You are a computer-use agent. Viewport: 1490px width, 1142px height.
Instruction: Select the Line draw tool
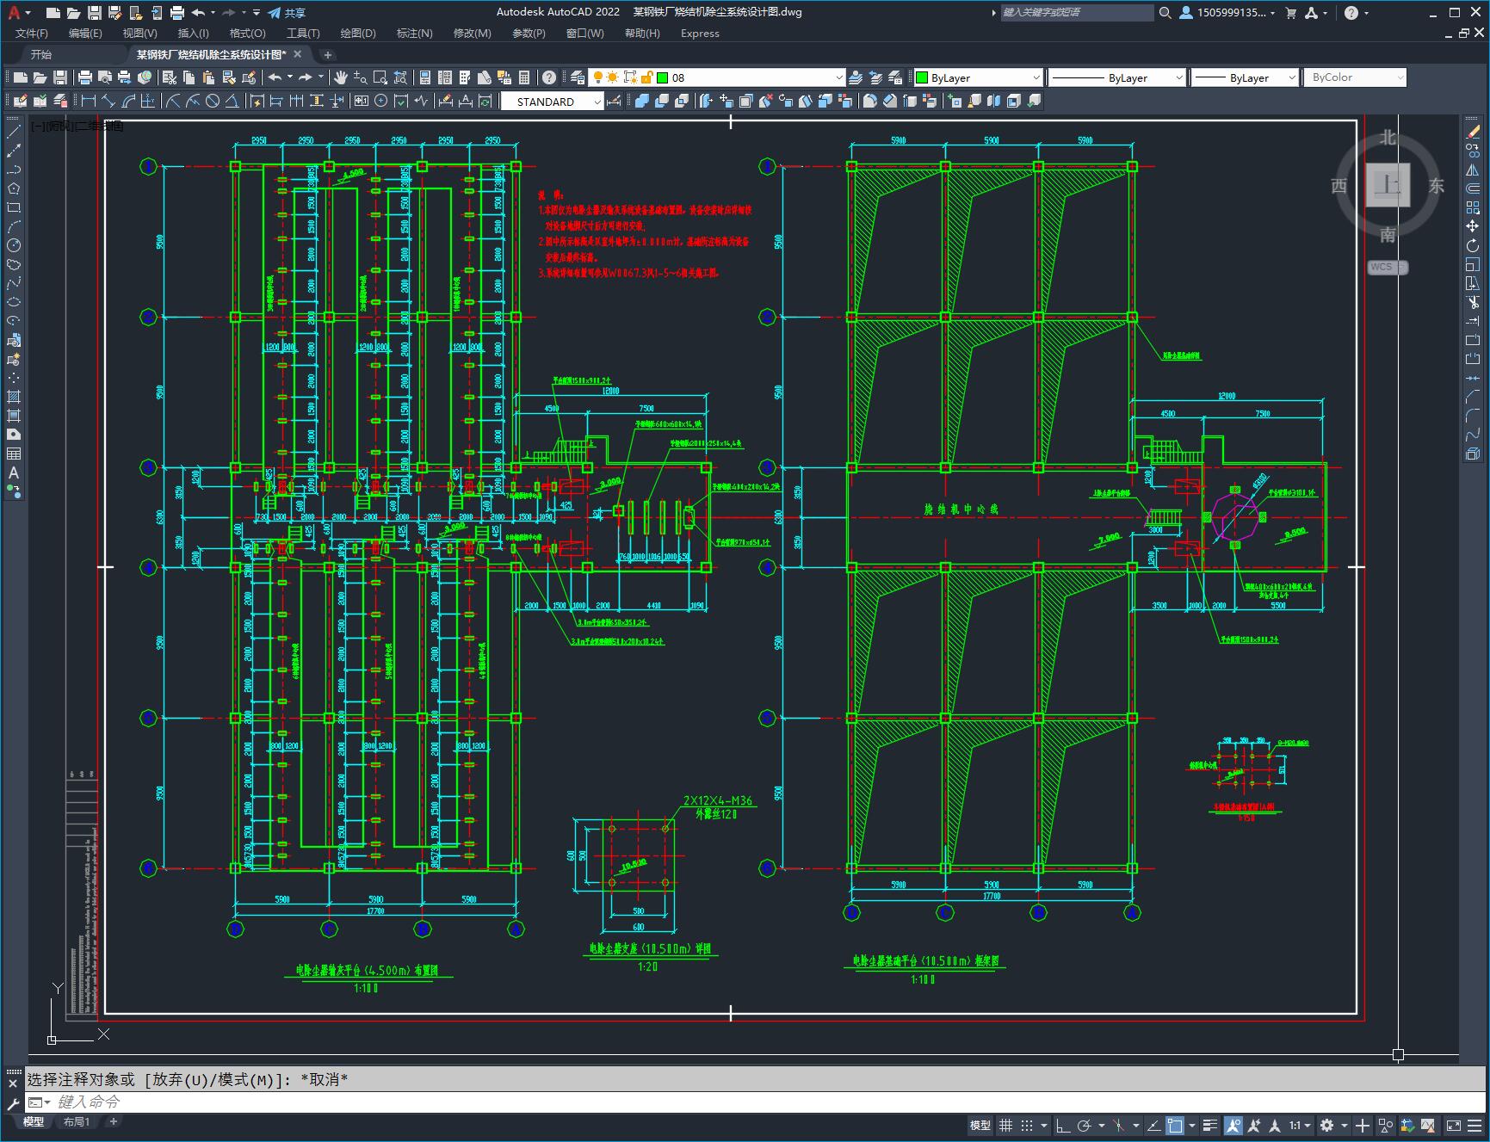pos(14,132)
